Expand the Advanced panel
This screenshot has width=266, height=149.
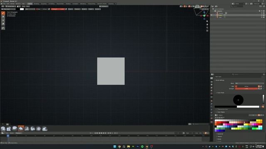[220, 134]
